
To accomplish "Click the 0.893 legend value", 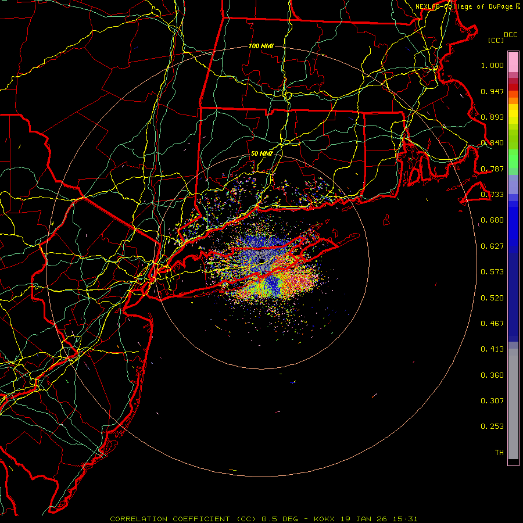I will tap(492, 117).
